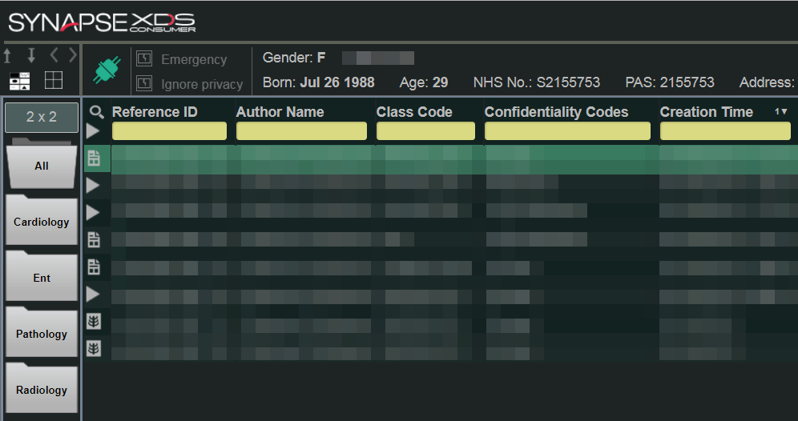The width and height of the screenshot is (798, 421).
Task: Toggle the Emergency checkbox
Action: pyautogui.click(x=144, y=59)
